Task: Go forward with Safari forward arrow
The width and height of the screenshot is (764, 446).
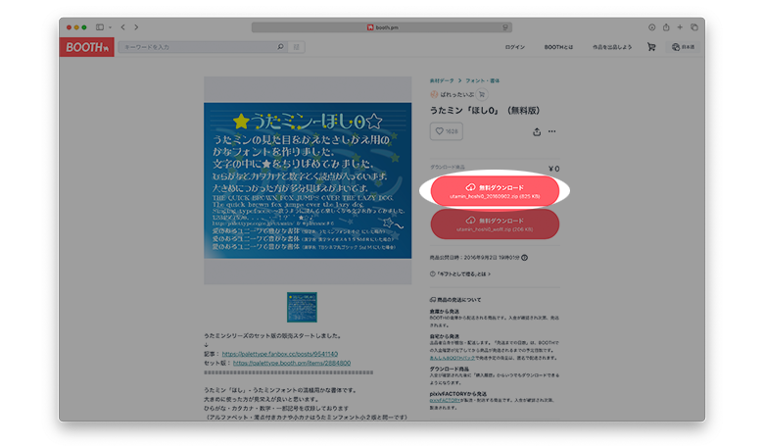Action: point(136,27)
